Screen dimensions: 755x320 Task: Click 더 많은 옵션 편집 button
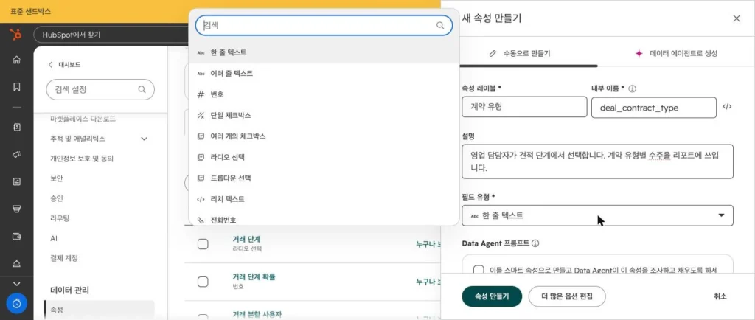[x=567, y=296]
